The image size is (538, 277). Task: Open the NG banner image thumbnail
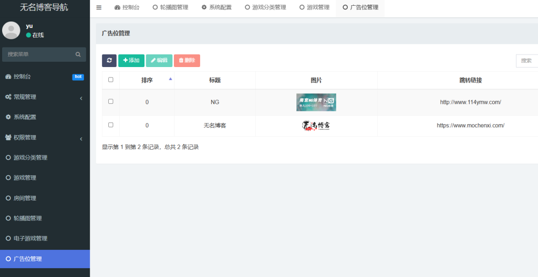pyautogui.click(x=316, y=102)
